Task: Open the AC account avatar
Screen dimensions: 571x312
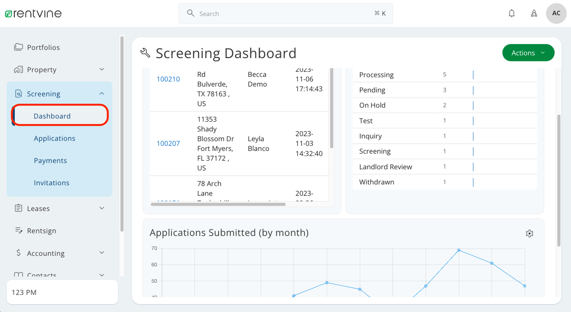Action: [556, 13]
